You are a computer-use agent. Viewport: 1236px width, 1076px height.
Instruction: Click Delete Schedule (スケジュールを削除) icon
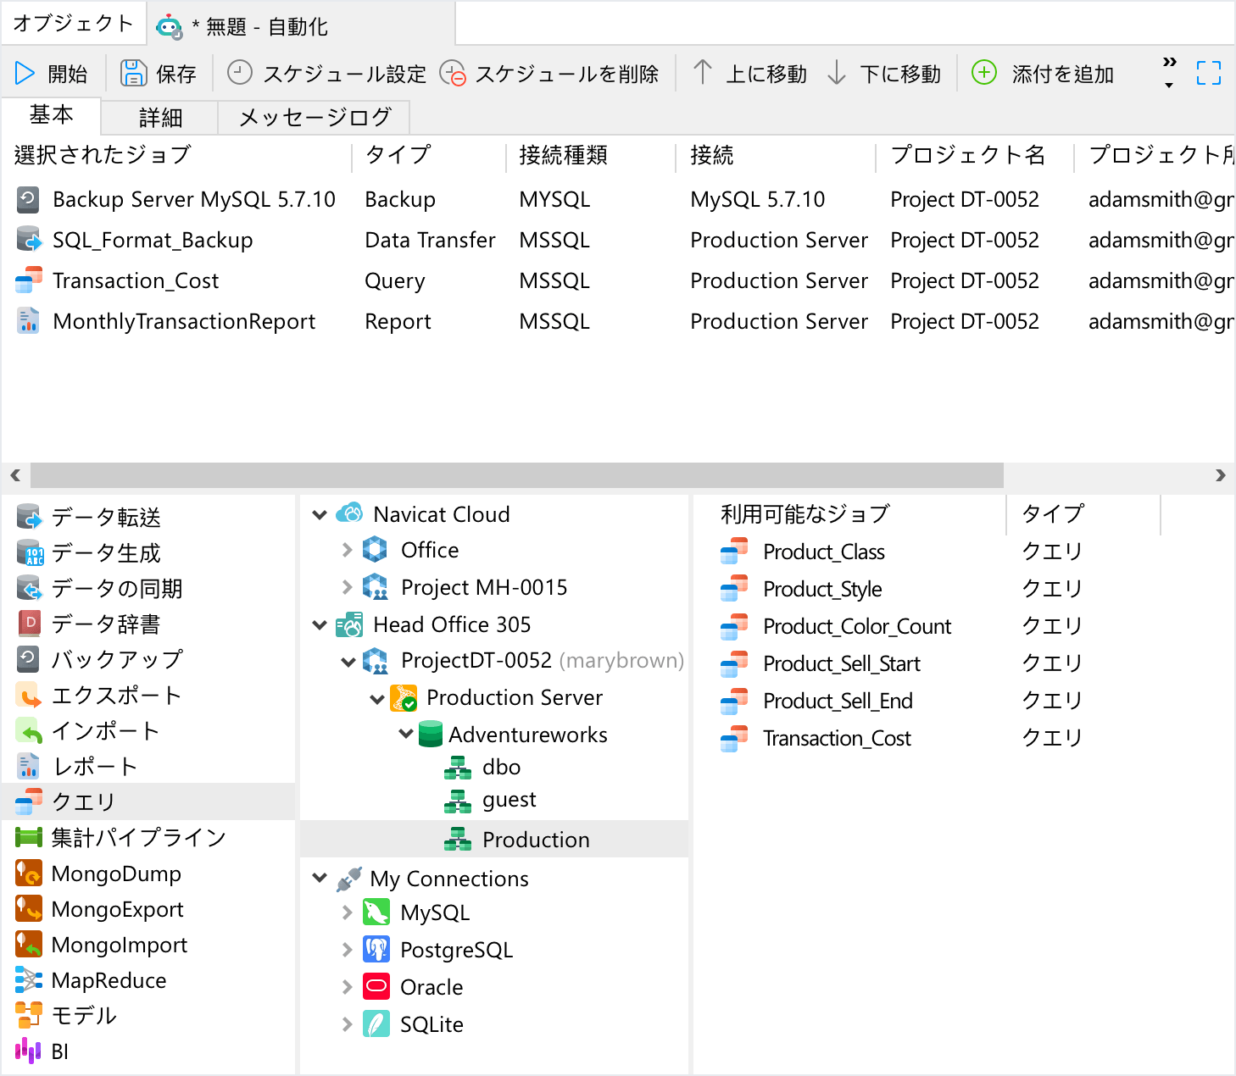(453, 74)
